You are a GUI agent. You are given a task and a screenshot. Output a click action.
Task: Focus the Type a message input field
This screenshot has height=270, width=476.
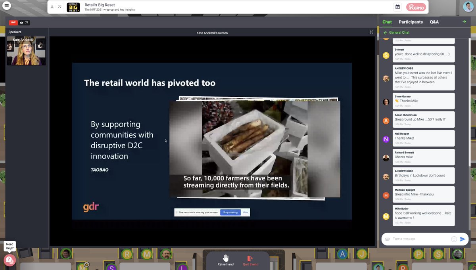(x=420, y=239)
